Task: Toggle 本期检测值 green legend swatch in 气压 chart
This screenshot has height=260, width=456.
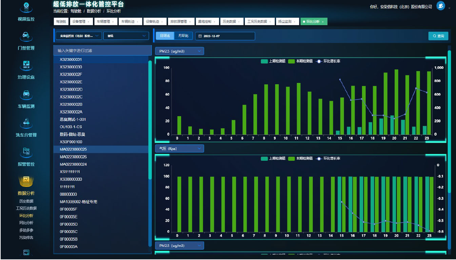Action: [x=292, y=158]
